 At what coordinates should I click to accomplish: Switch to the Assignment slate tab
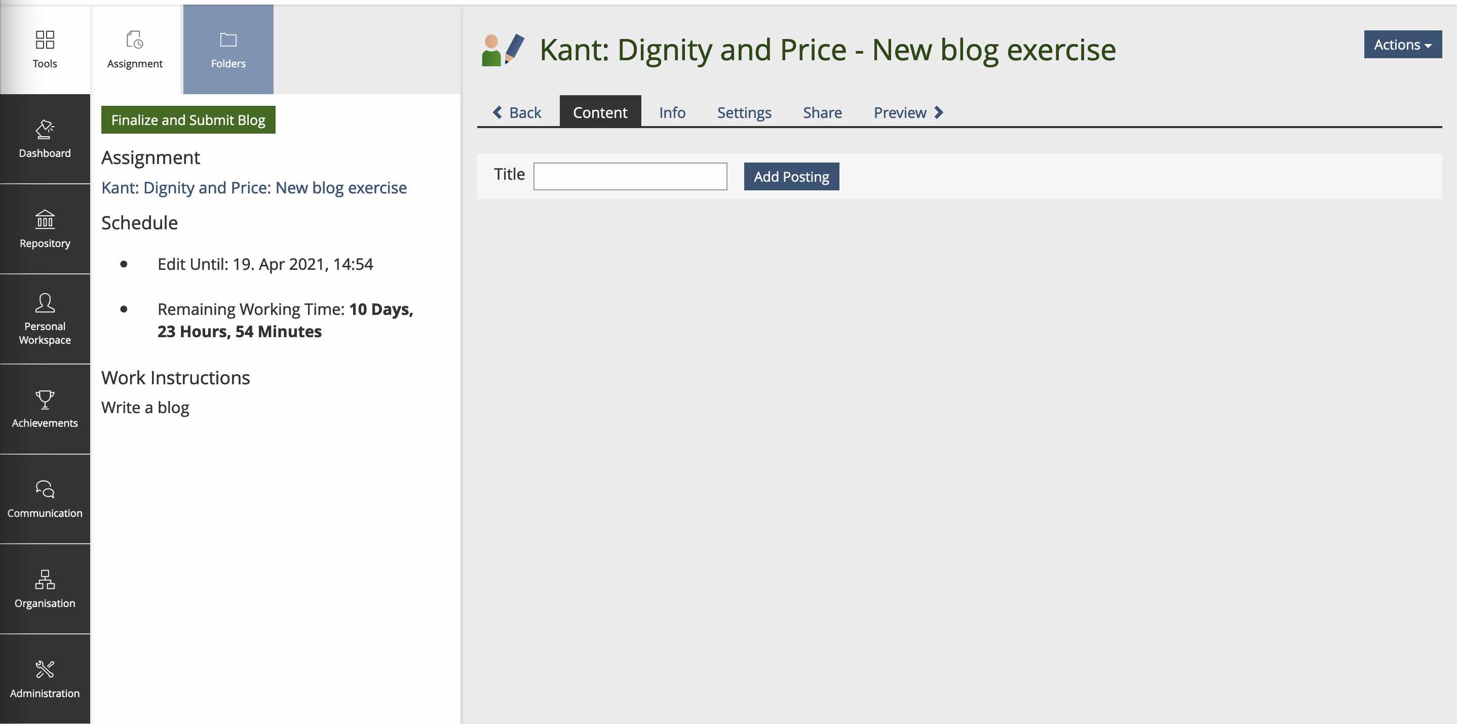[135, 50]
